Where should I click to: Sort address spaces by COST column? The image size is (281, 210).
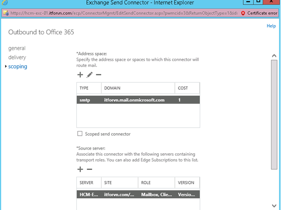coord(187,88)
